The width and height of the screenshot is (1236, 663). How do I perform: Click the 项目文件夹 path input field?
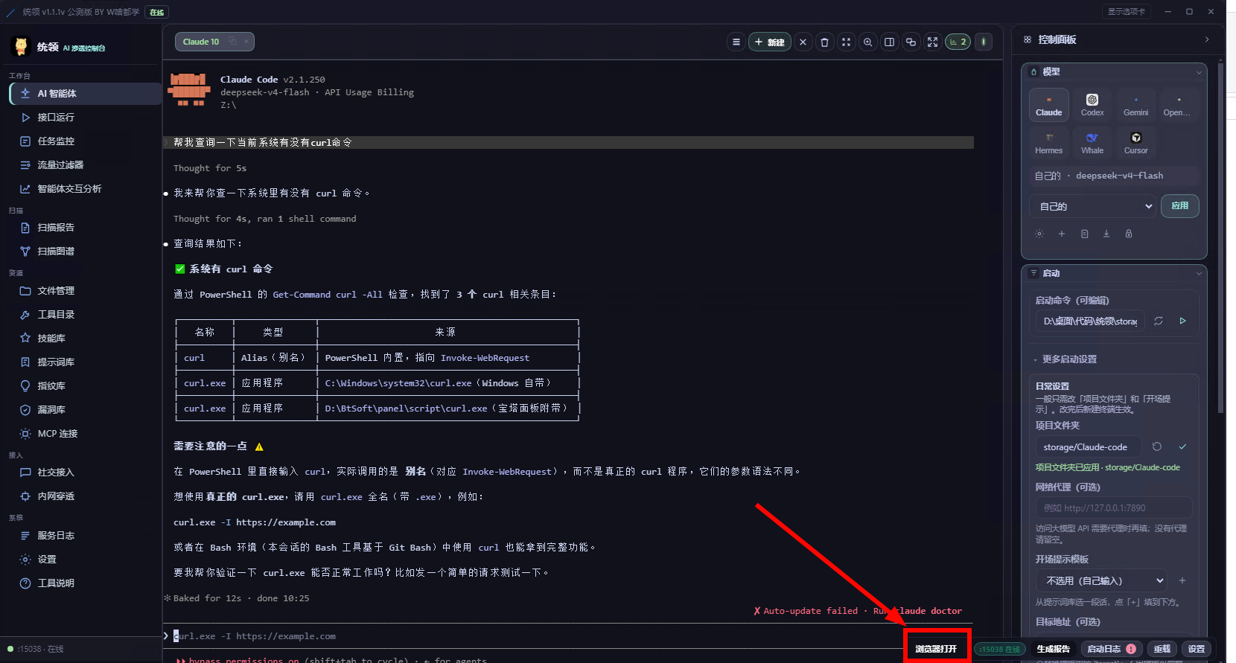click(x=1089, y=446)
